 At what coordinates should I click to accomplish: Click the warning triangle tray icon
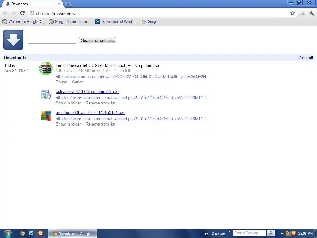click(288, 233)
